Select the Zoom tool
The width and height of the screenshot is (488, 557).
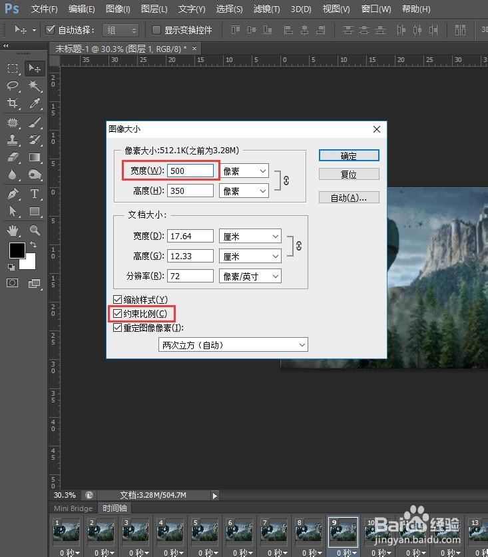35,231
